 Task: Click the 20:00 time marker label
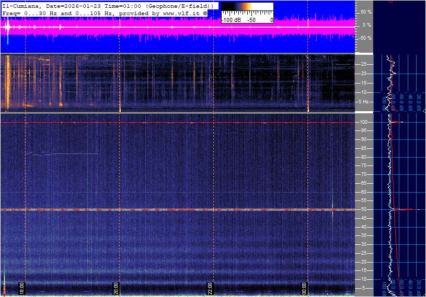117,289
